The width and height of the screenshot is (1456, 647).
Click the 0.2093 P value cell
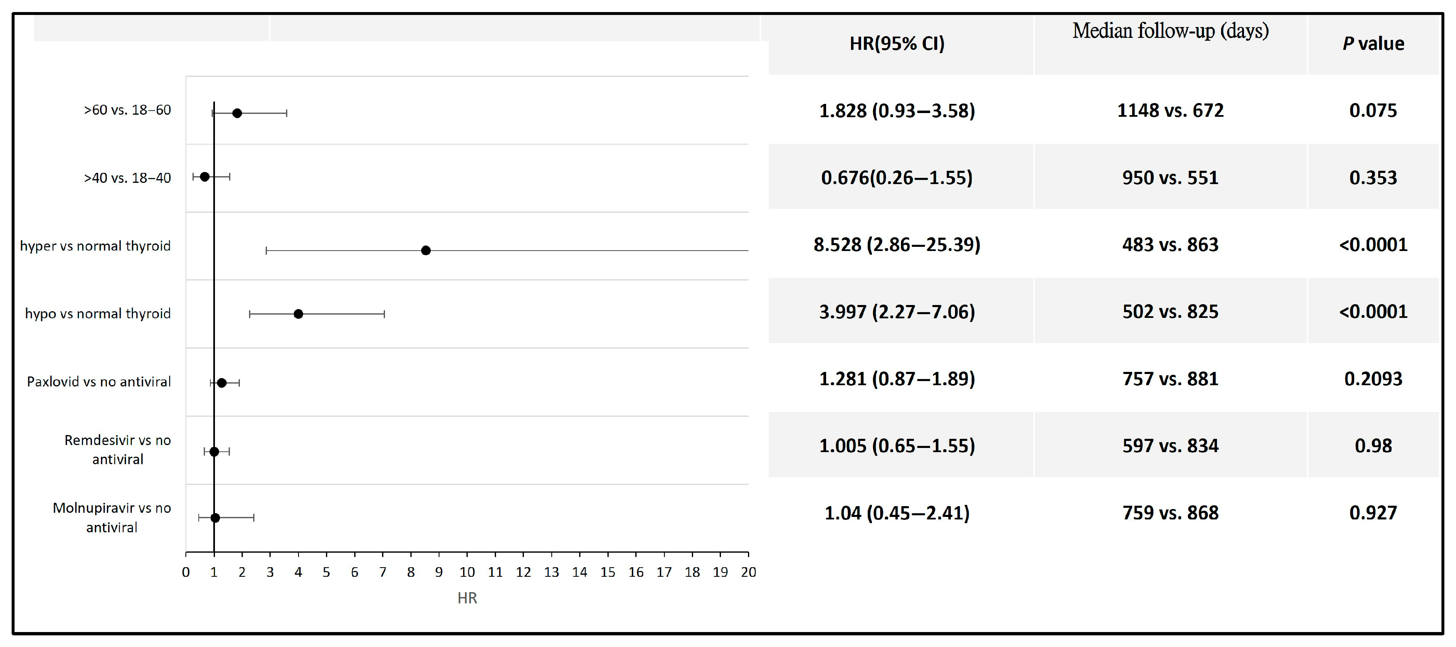[1373, 379]
